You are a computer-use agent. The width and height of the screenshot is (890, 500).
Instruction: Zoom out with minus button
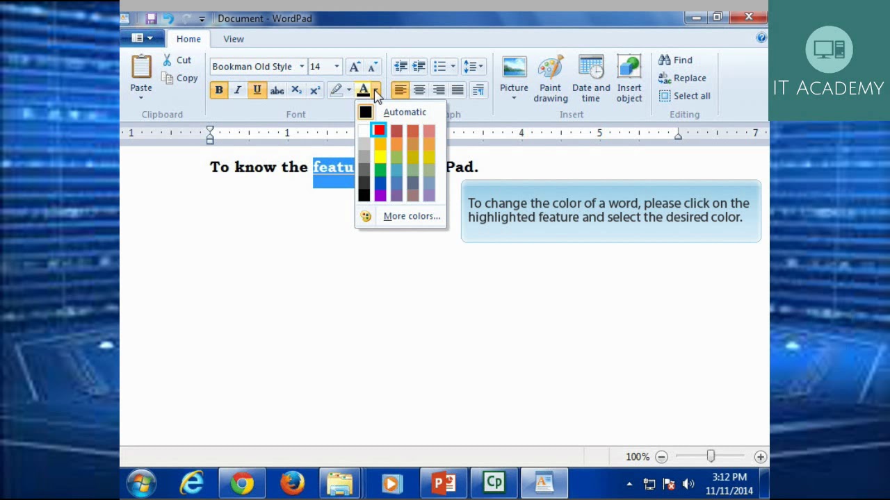coord(661,457)
